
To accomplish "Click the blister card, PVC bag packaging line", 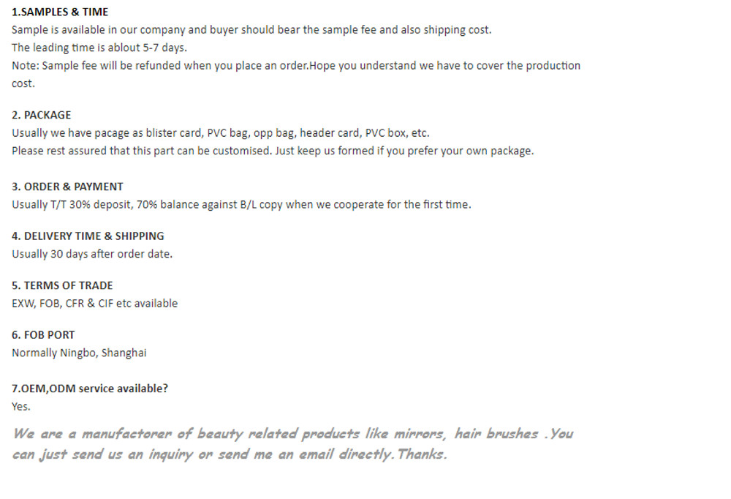I will (221, 133).
